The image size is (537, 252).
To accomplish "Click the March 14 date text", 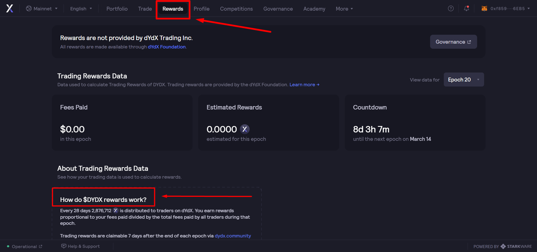I will 420,139.
